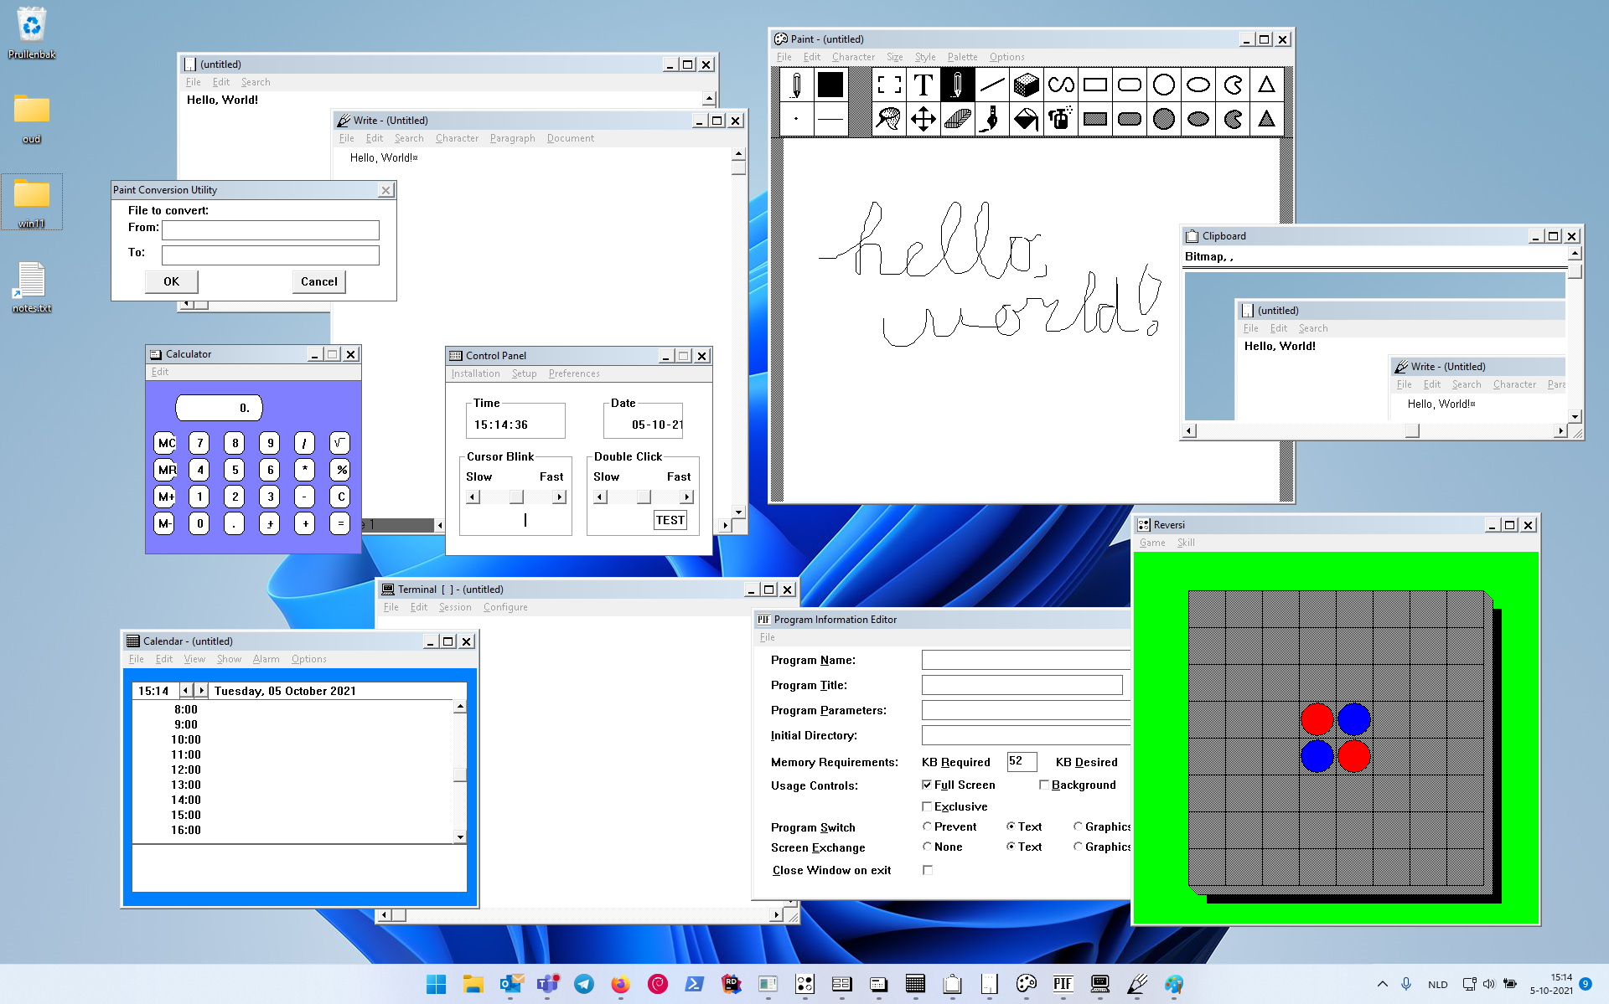The width and height of the screenshot is (1609, 1004).
Task: Click Cursor Blink slider's right arrow
Action: click(559, 497)
